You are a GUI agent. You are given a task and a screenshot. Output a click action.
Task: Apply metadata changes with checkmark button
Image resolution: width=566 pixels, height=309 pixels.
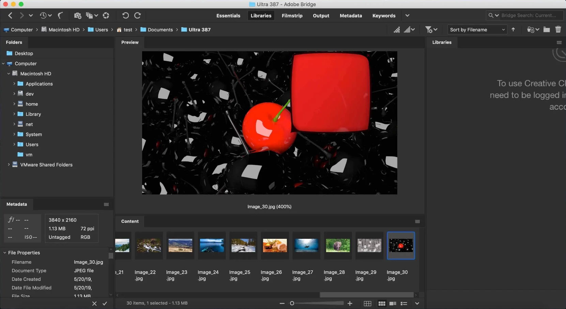tap(105, 304)
